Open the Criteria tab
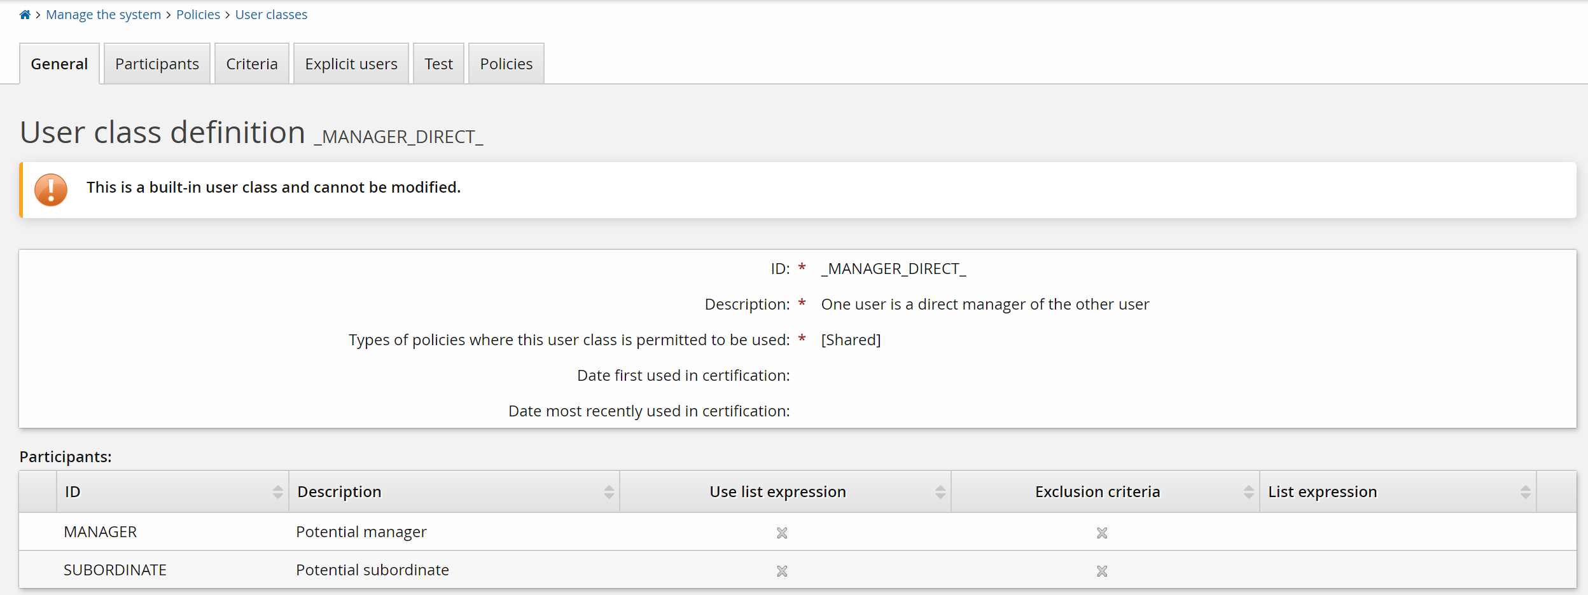 tap(252, 64)
